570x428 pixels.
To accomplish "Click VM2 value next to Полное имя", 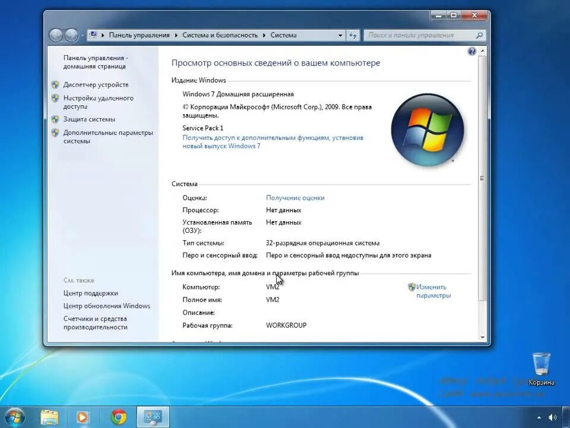I will [273, 300].
